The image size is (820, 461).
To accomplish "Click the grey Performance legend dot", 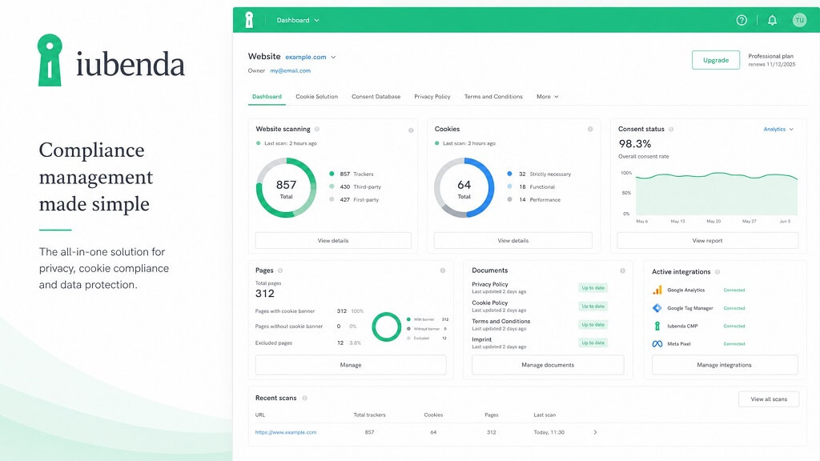I will click(x=509, y=199).
